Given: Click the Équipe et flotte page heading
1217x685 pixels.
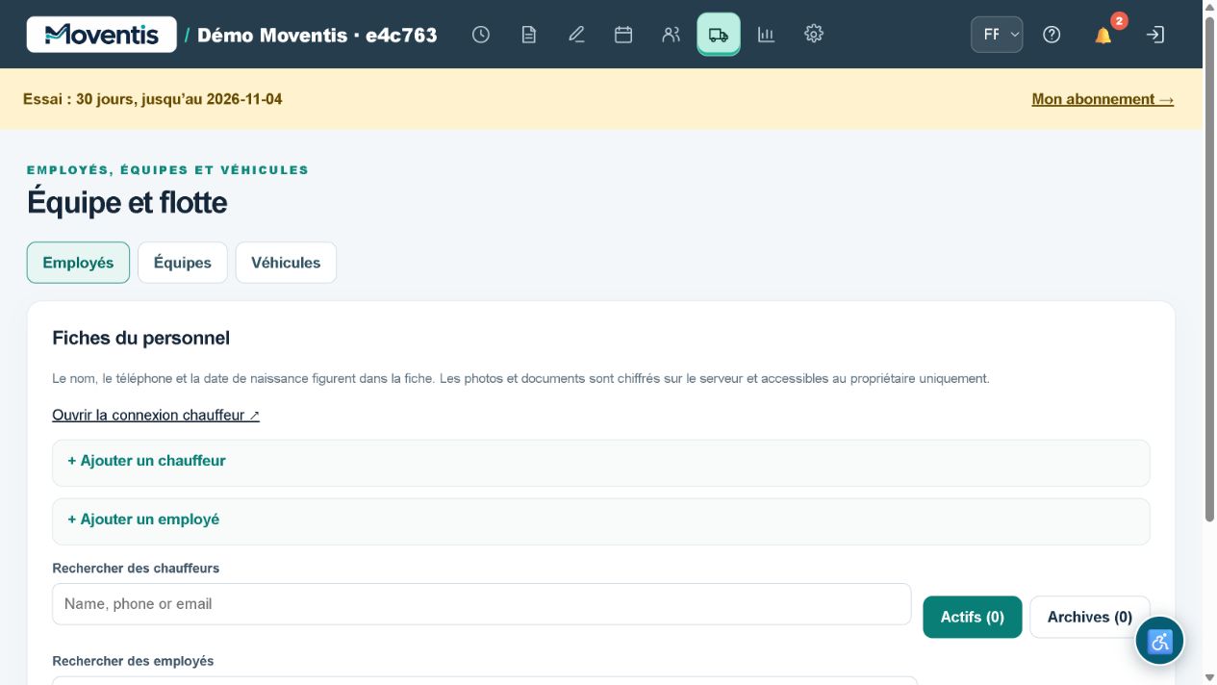Looking at the screenshot, I should pyautogui.click(x=127, y=203).
